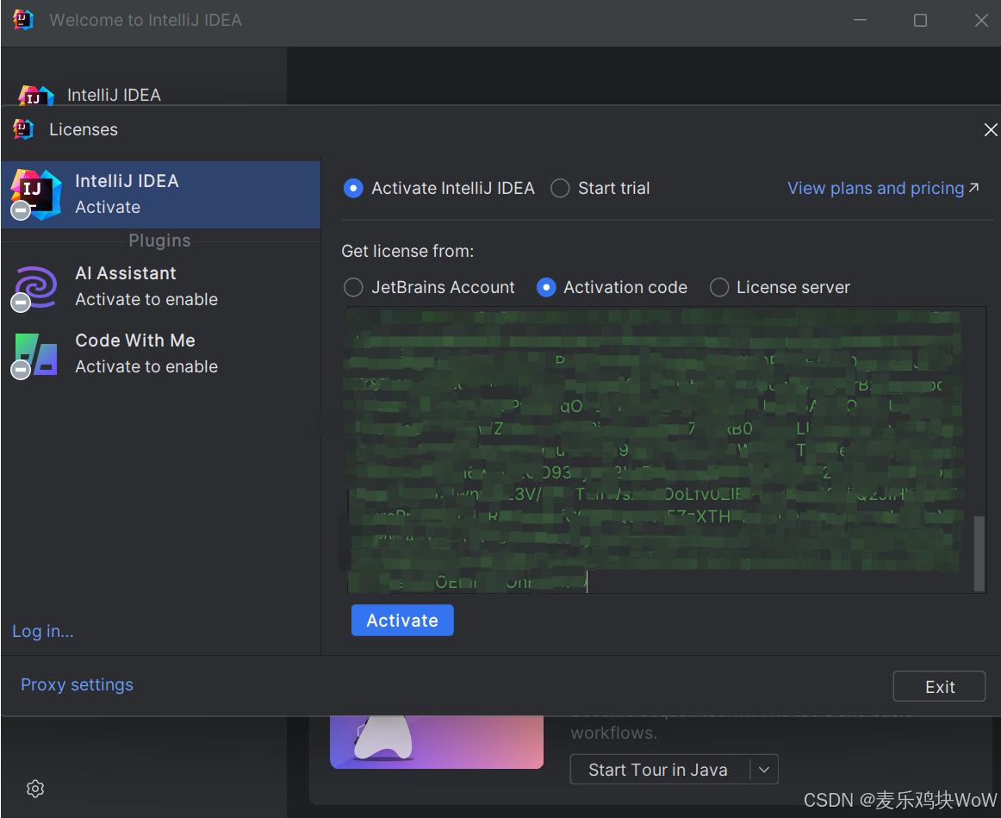
Task: Open Proxy settings link
Action: (77, 684)
